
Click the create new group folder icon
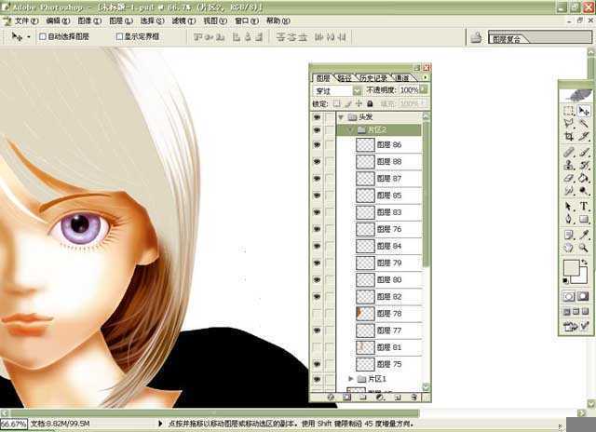(363, 397)
